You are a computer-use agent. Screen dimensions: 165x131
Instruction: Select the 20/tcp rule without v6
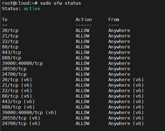click(10, 31)
